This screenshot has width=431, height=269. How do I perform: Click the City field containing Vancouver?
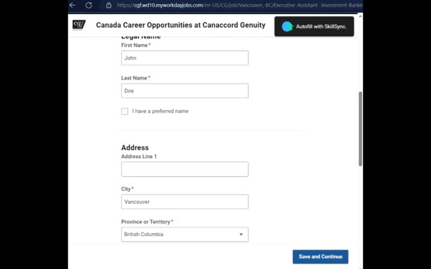coord(185,202)
